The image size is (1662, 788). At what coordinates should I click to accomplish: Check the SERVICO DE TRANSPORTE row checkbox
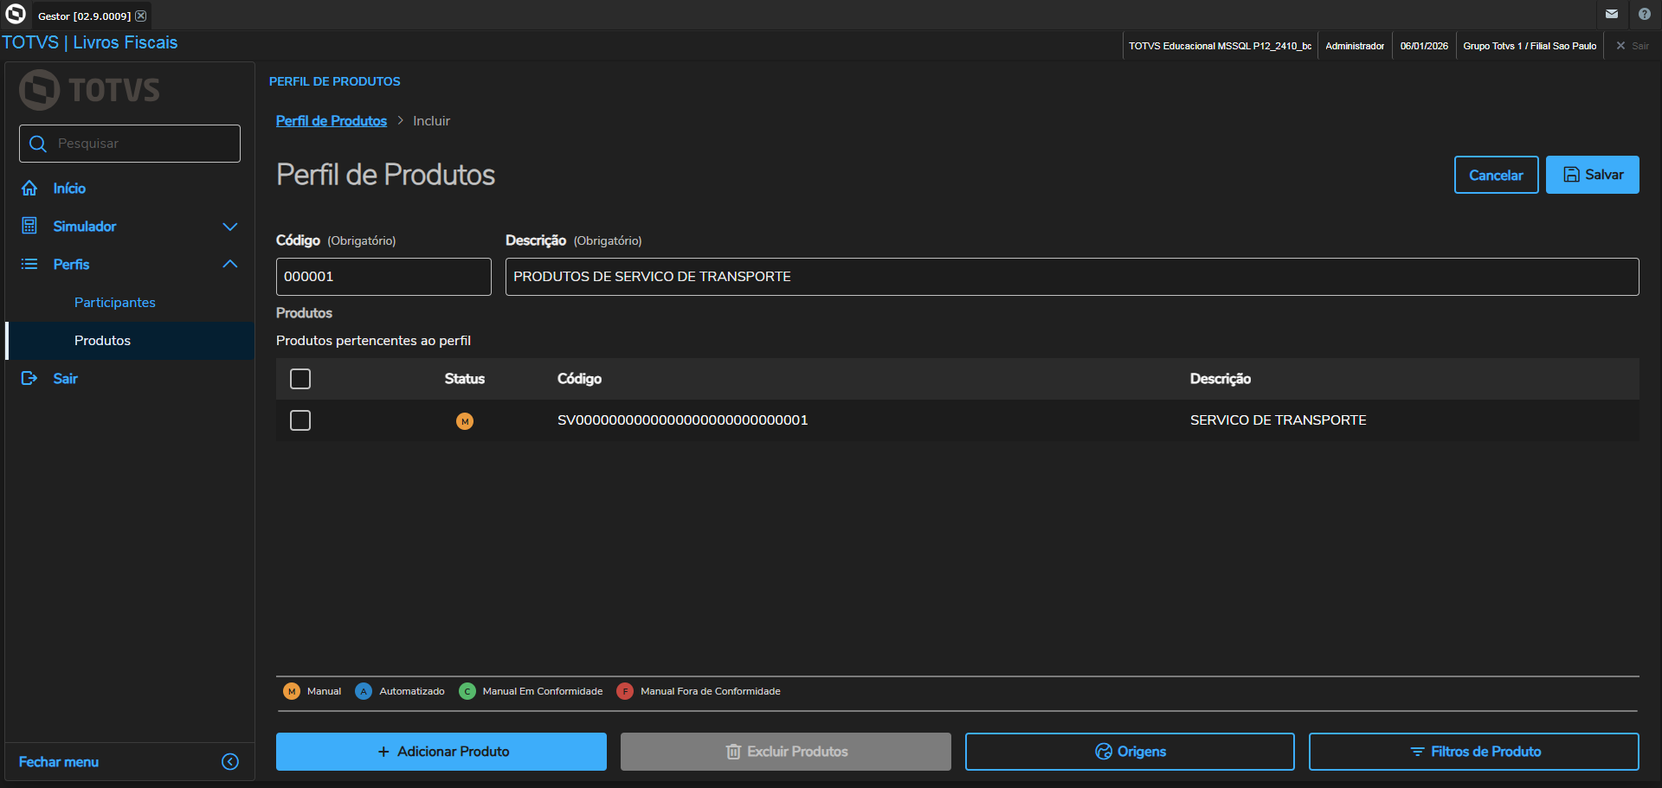point(300,420)
